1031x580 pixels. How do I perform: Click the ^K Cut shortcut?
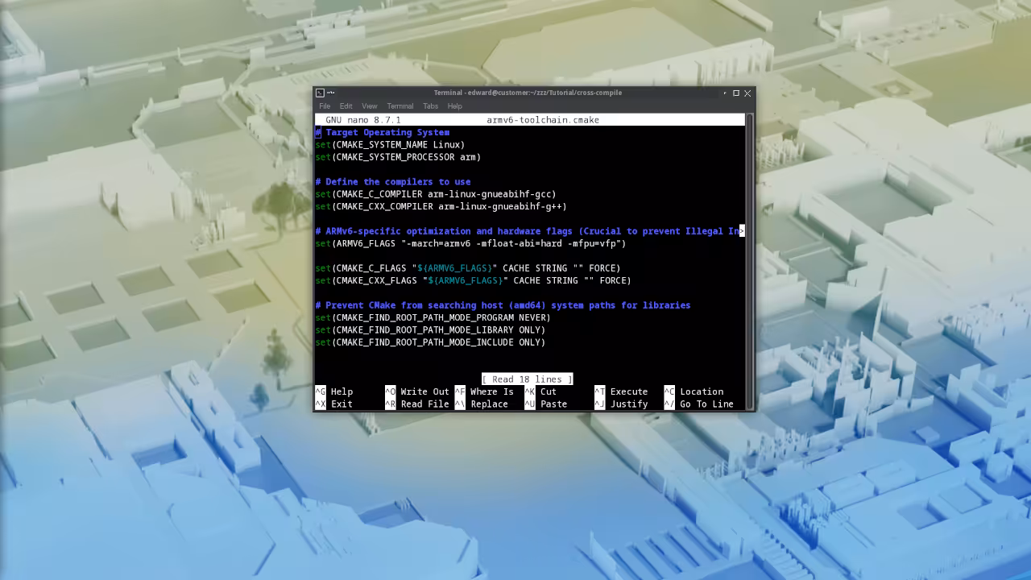pyautogui.click(x=540, y=391)
